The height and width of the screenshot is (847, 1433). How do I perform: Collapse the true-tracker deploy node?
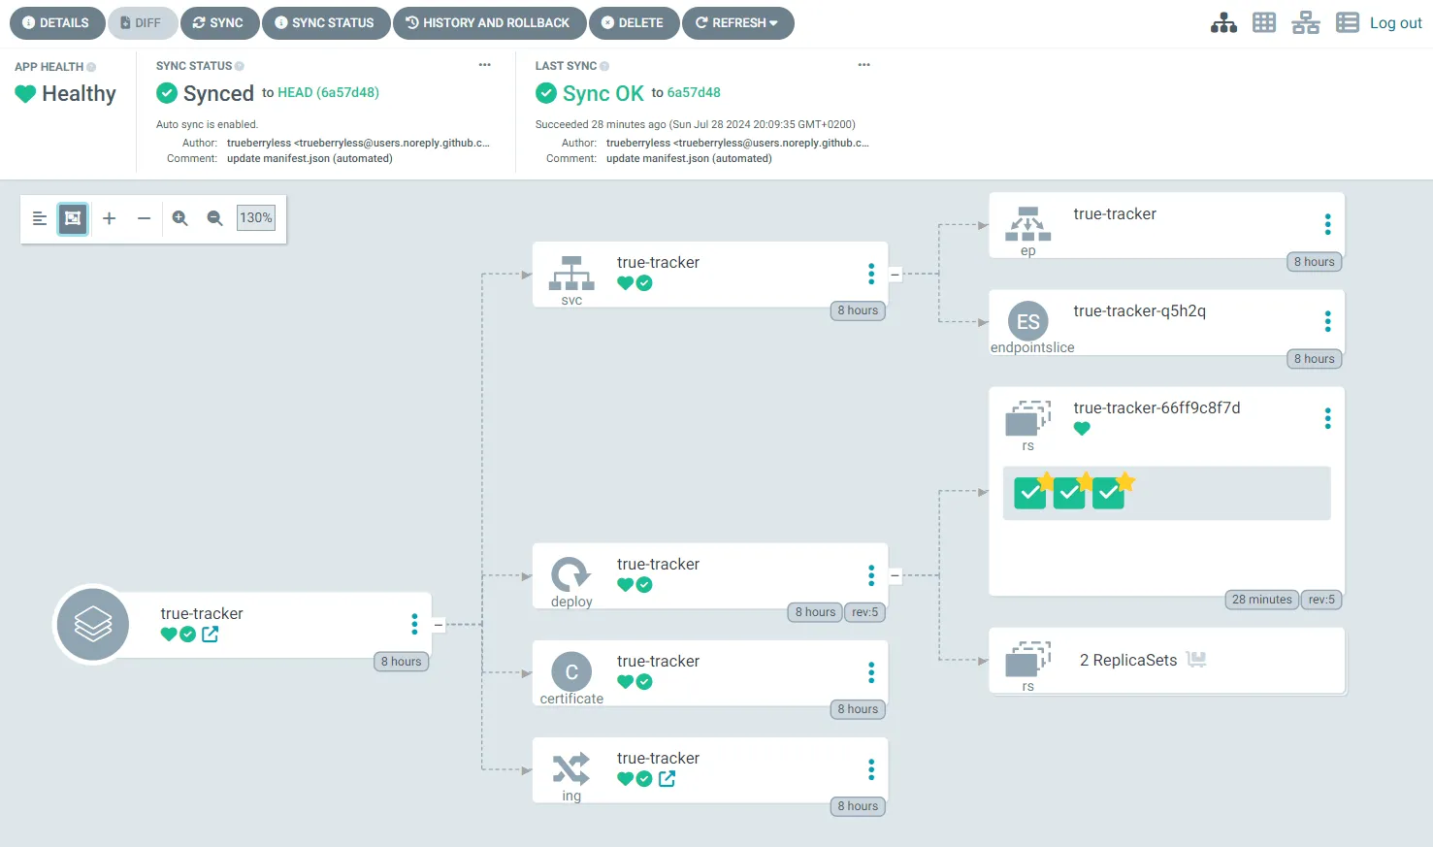(x=895, y=574)
